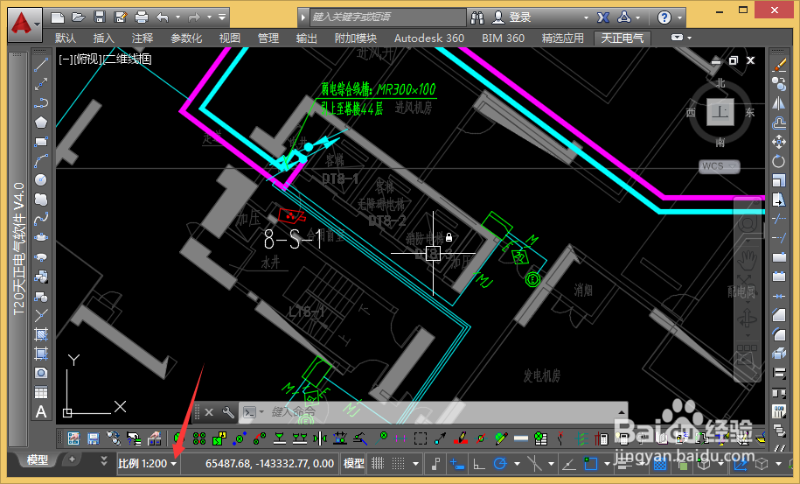
Task: Select the Hatch tool
Action: pyautogui.click(x=41, y=334)
